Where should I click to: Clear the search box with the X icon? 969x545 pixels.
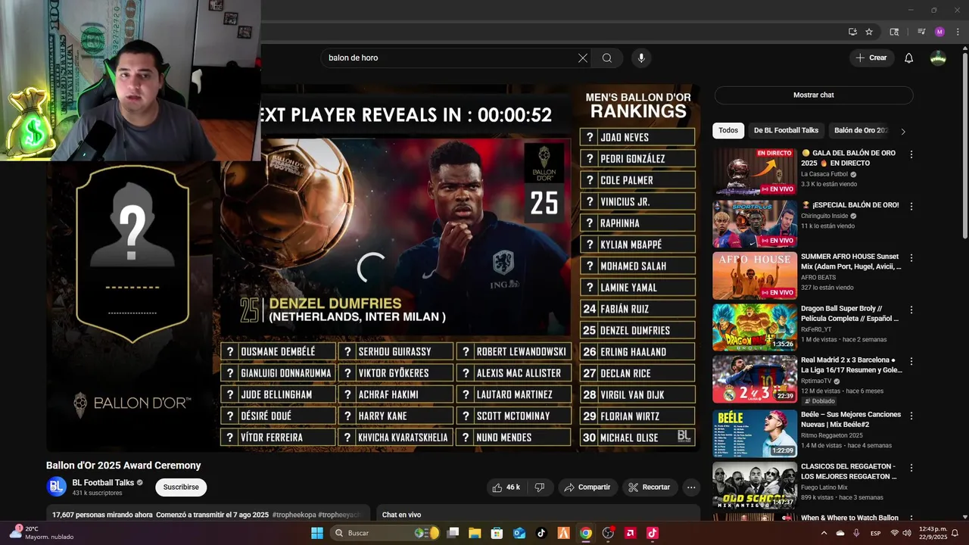coord(583,58)
